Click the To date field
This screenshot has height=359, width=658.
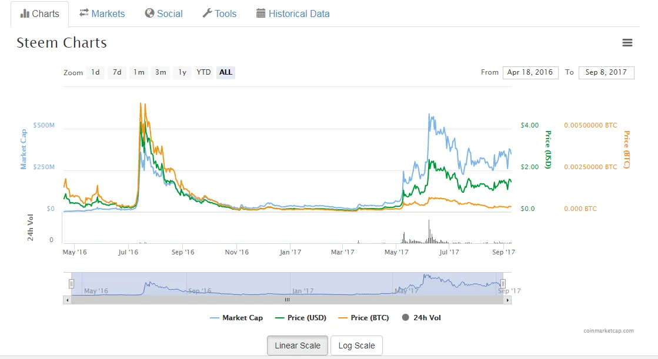tap(606, 72)
